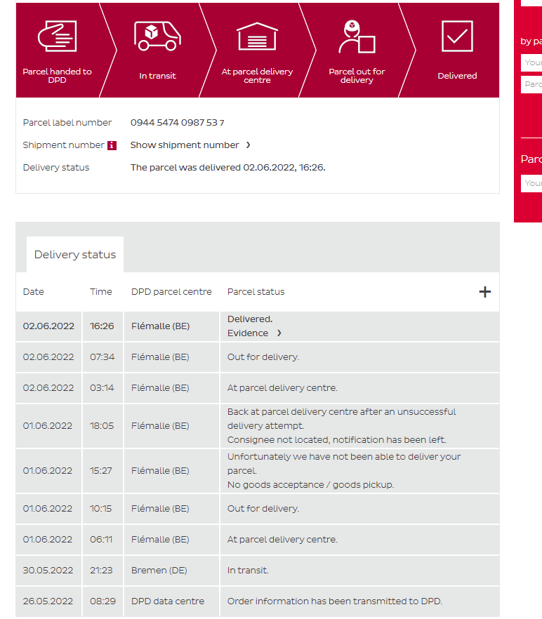Click the 'Consignee not located' status message

coord(336,440)
